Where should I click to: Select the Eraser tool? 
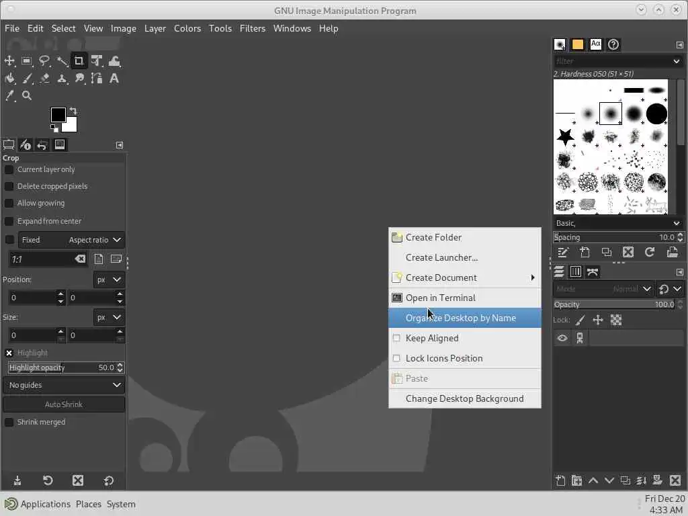click(44, 79)
